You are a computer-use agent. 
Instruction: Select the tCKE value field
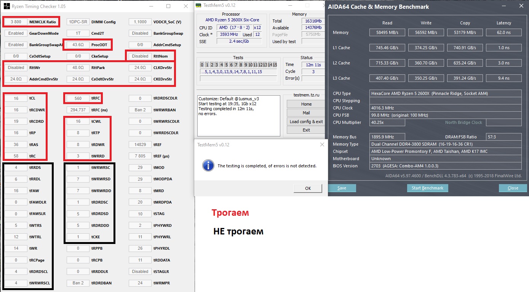coord(78,237)
